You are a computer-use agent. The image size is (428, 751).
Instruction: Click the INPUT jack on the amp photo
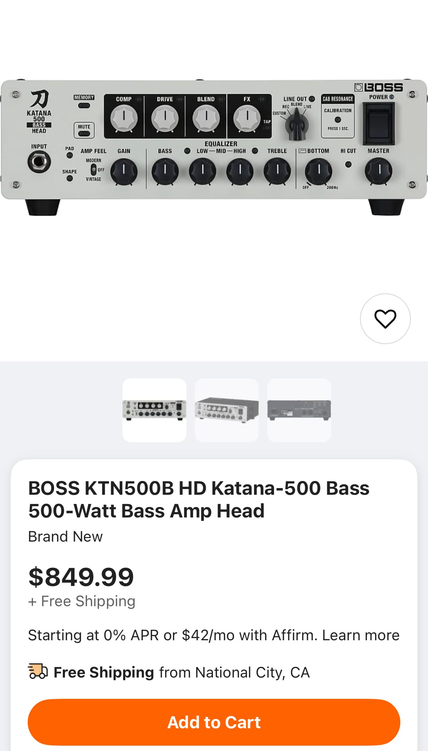pos(39,162)
